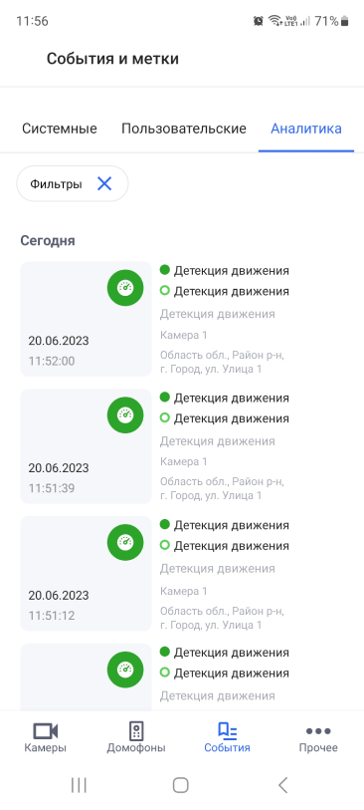Image resolution: width=364 pixels, height=810 pixels.
Task: Switch to the Пользовательские tab
Action: (x=184, y=129)
